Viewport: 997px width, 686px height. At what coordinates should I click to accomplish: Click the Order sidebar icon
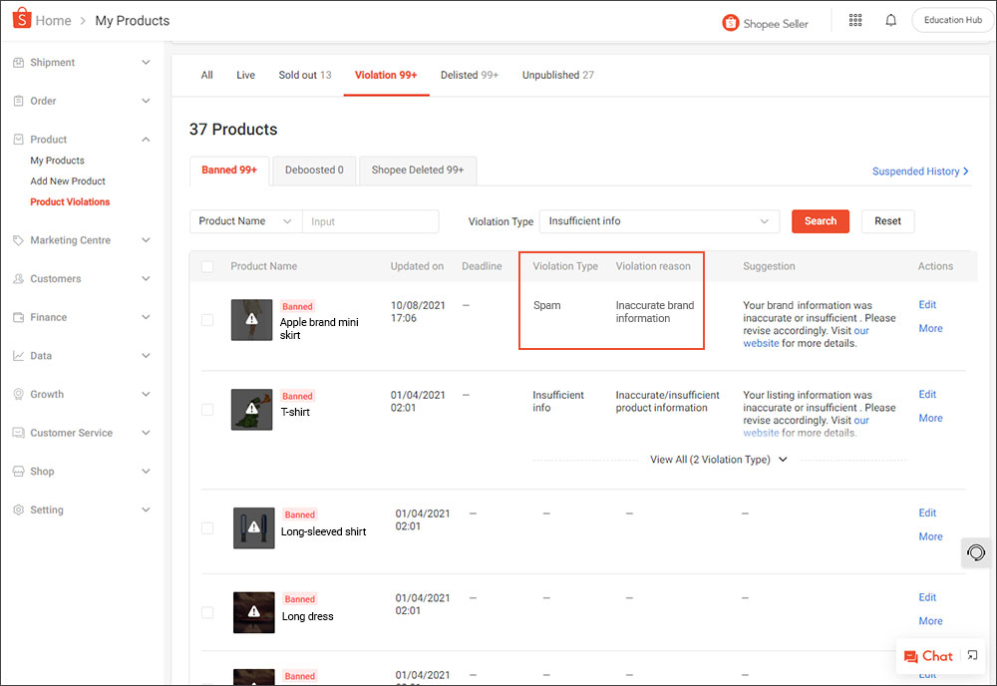tap(18, 101)
